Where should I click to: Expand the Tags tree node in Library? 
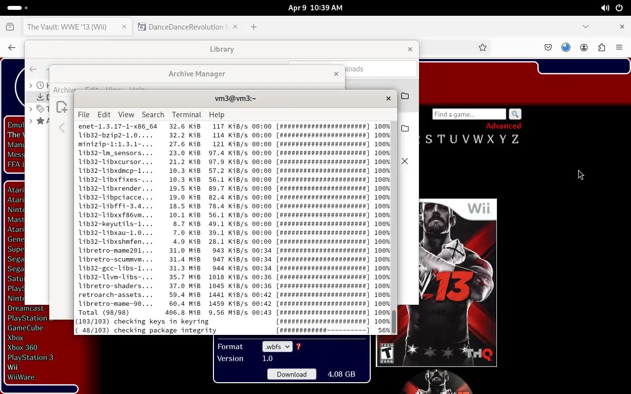pyautogui.click(x=31, y=109)
